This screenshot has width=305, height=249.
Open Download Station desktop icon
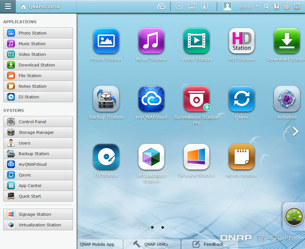[x=287, y=41]
